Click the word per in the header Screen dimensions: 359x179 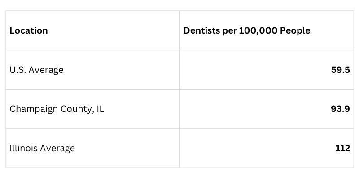(x=230, y=31)
